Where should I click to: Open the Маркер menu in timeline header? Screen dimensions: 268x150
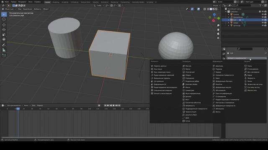coord(40,105)
